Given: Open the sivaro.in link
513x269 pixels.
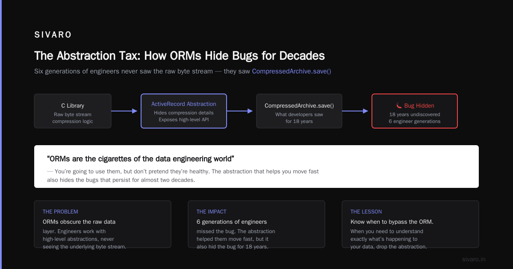Looking at the screenshot, I should pos(474,259).
